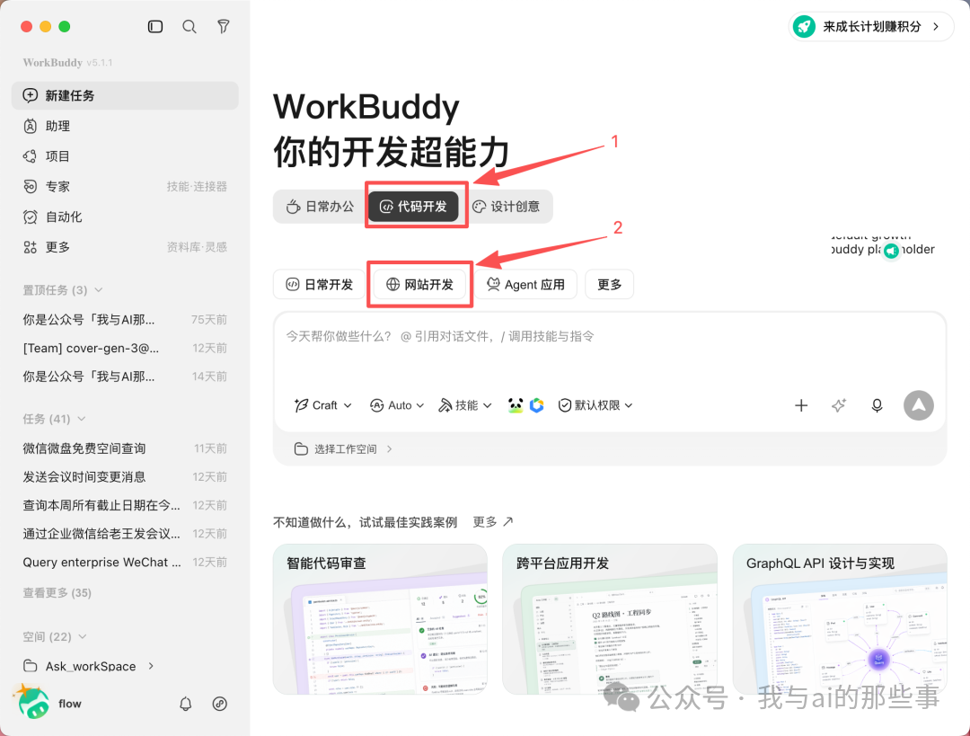970x736 pixels.
Task: Click the 更多 category chip
Action: pos(609,284)
